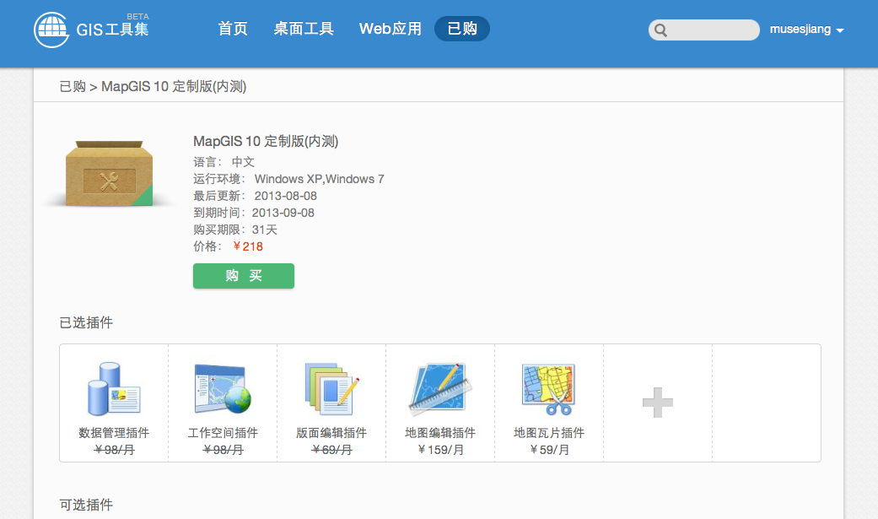Click the 地图瓦片插件 label
This screenshot has height=519, width=878.
pos(549,433)
